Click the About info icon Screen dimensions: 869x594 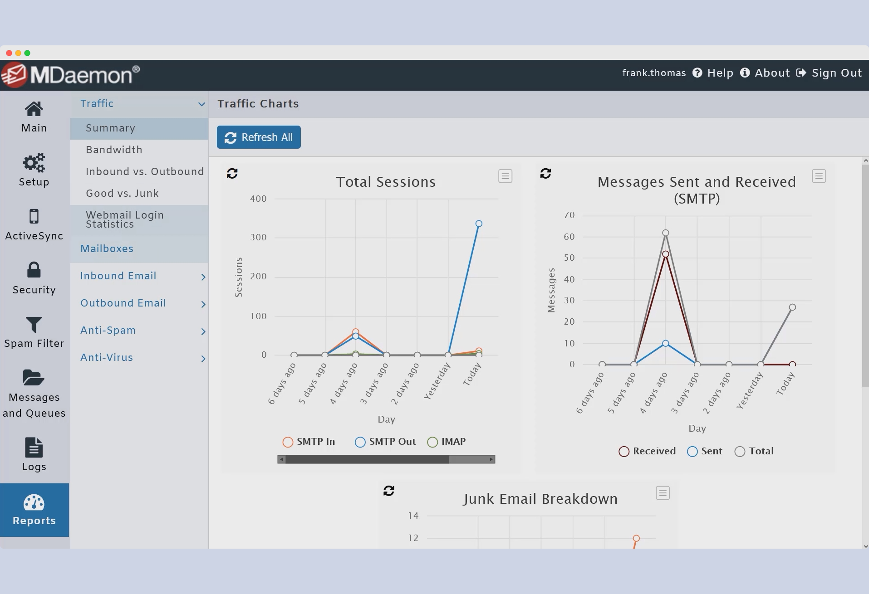tap(745, 73)
